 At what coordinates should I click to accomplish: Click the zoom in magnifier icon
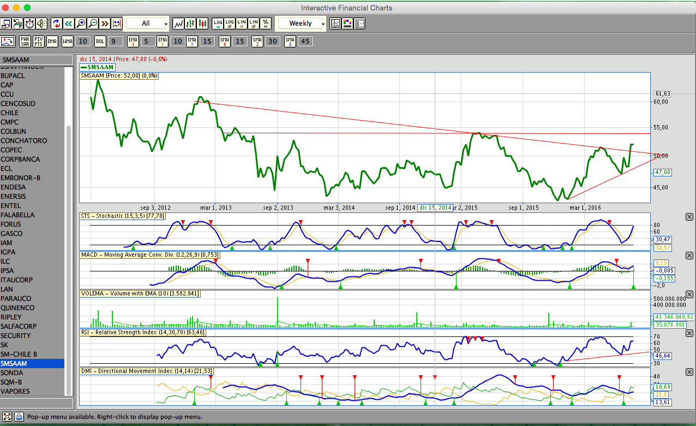(81, 23)
